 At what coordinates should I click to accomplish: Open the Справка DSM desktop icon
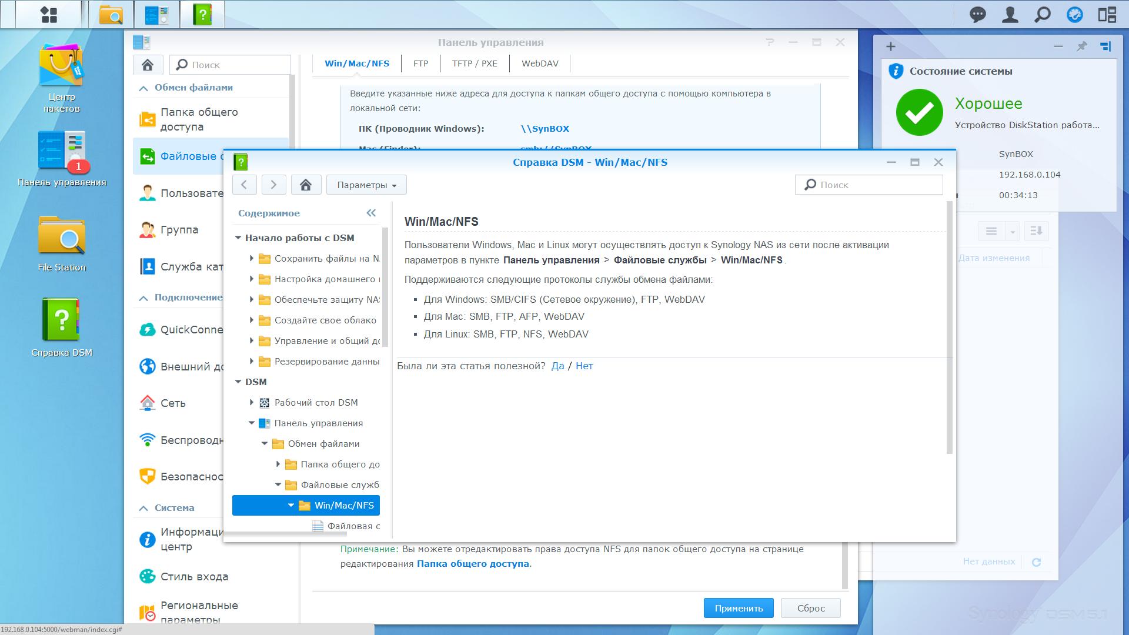tap(61, 327)
